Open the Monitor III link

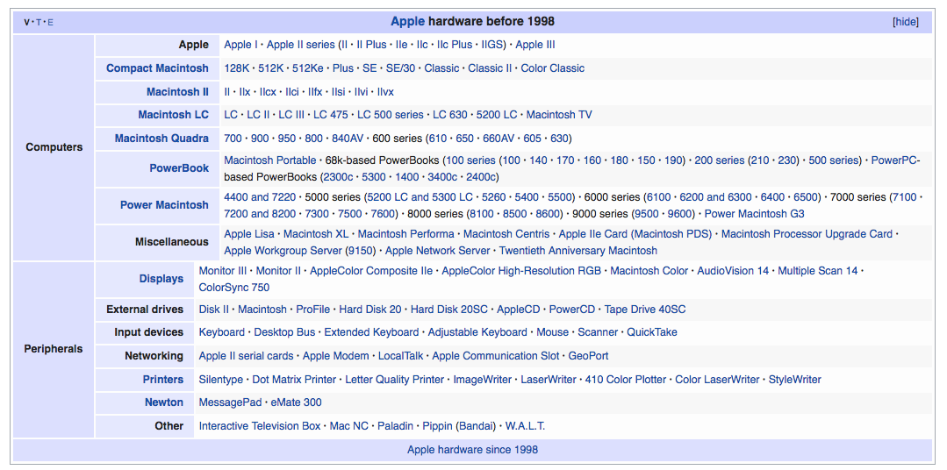click(223, 271)
